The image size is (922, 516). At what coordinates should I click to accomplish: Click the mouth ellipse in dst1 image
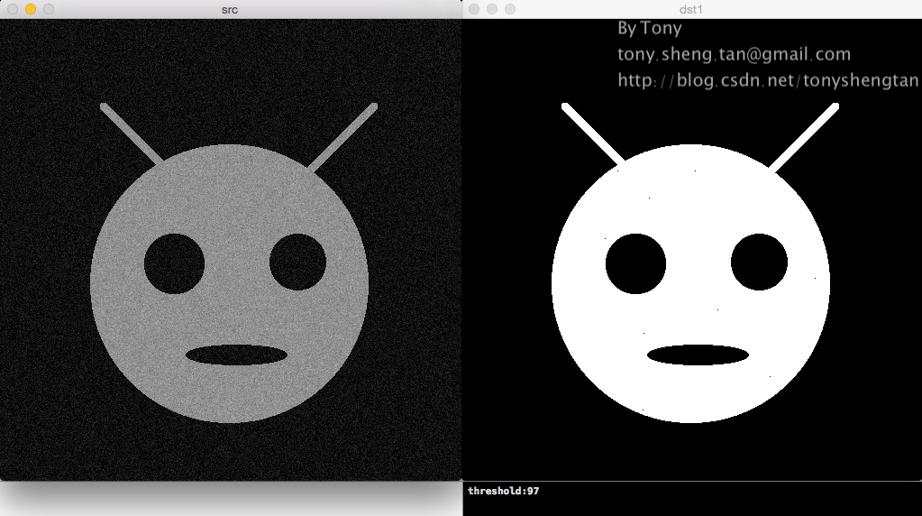698,355
